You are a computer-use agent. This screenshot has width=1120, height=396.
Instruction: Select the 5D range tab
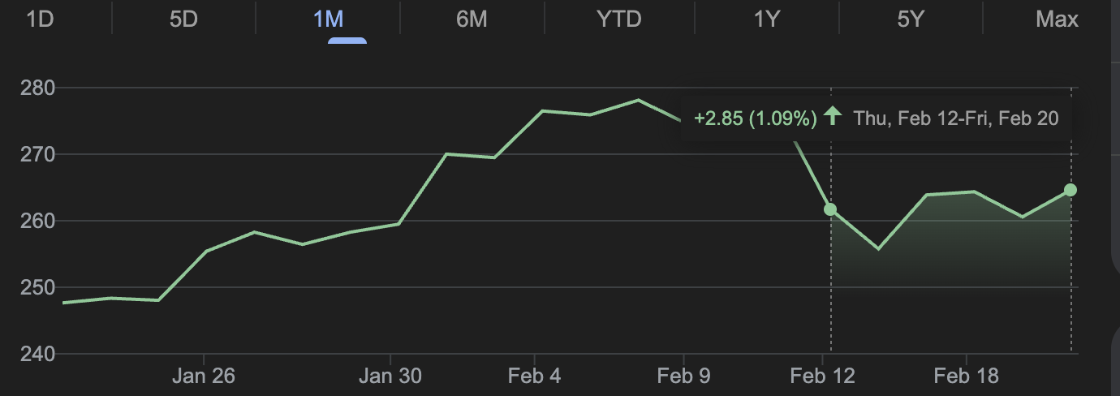(183, 19)
